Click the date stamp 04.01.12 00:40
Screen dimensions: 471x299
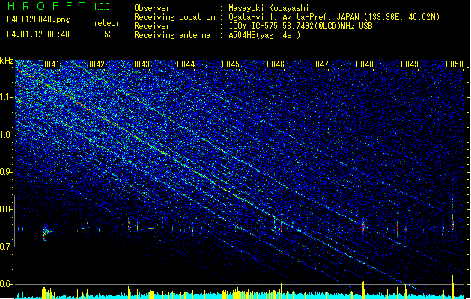point(38,34)
